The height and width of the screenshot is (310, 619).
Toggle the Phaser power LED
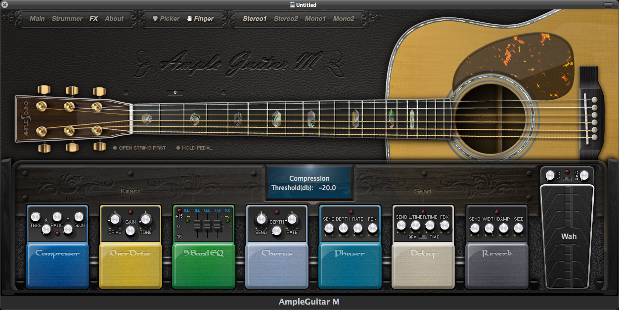click(351, 212)
